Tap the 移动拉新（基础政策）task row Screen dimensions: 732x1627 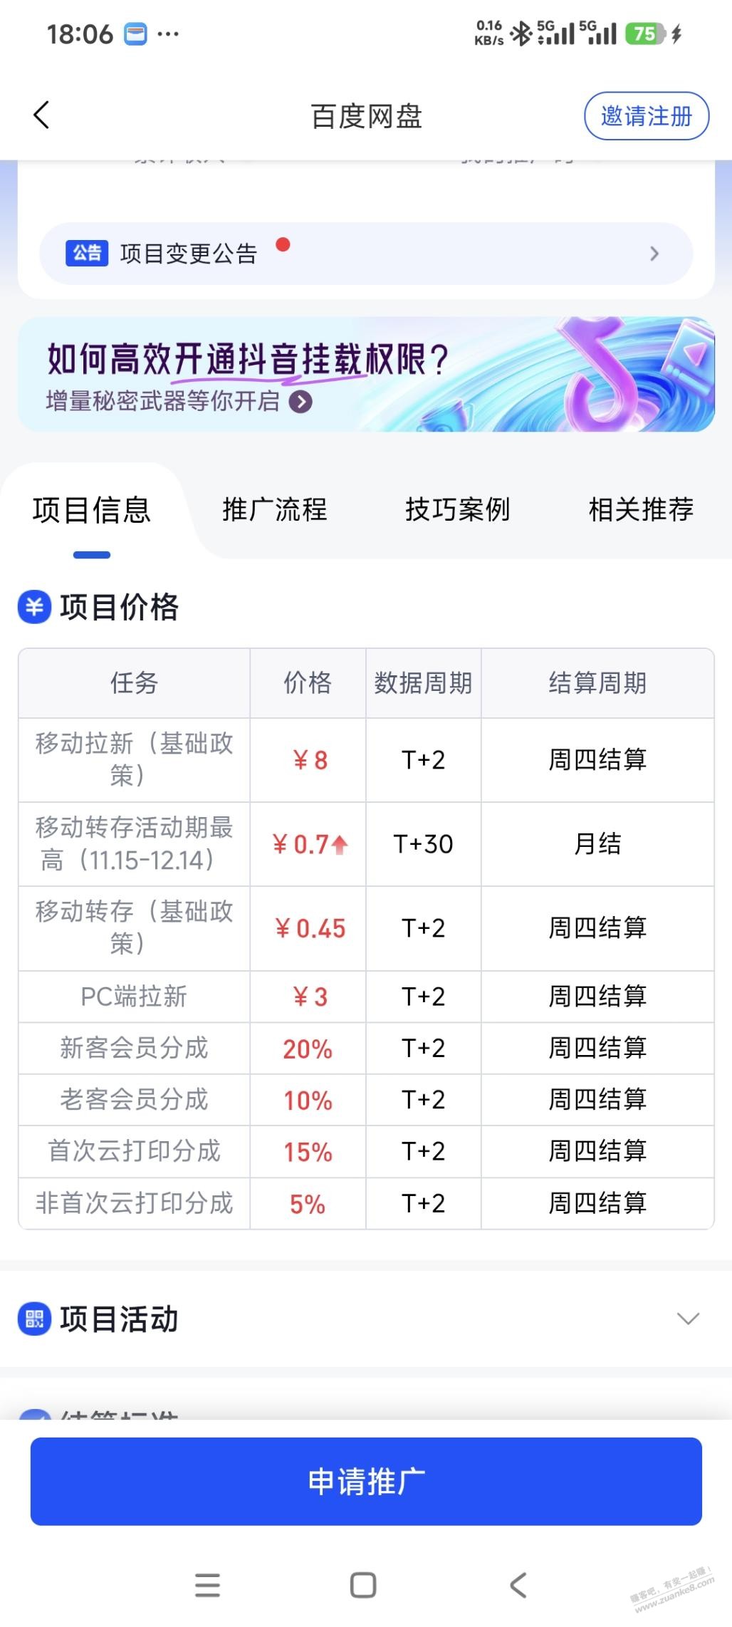tap(134, 759)
